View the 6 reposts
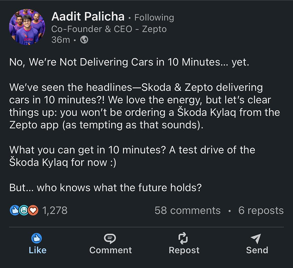The height and width of the screenshot is (268, 293). tap(261, 211)
